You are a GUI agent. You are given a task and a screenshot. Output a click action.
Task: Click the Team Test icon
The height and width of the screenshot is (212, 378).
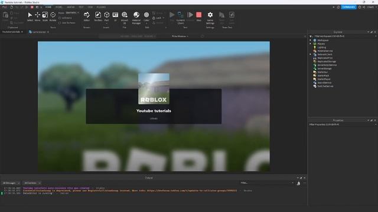pos(222,15)
